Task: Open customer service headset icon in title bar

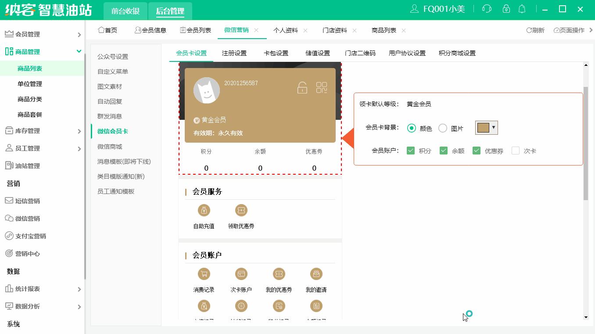Action: pyautogui.click(x=486, y=9)
